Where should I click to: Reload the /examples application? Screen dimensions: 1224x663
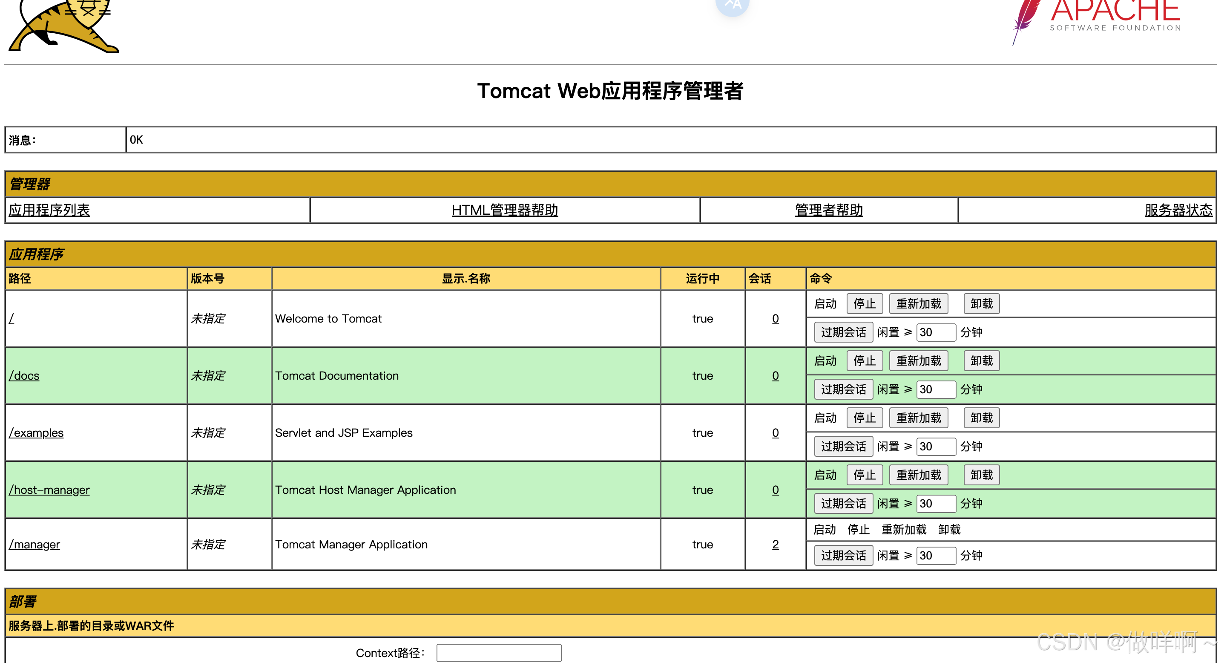pyautogui.click(x=919, y=418)
